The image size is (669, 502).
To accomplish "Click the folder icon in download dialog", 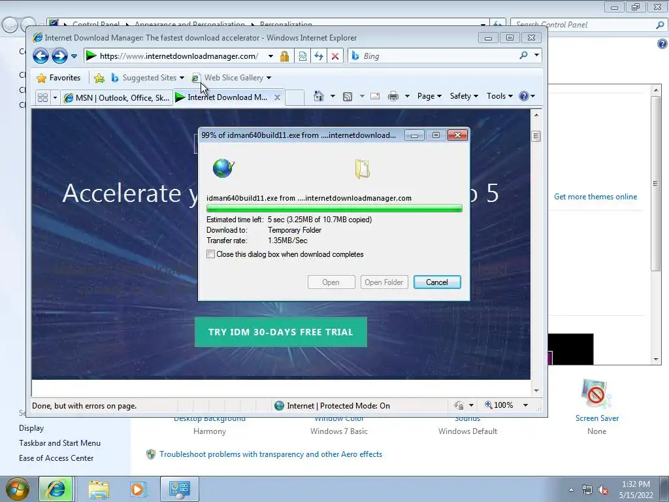I will [362, 169].
